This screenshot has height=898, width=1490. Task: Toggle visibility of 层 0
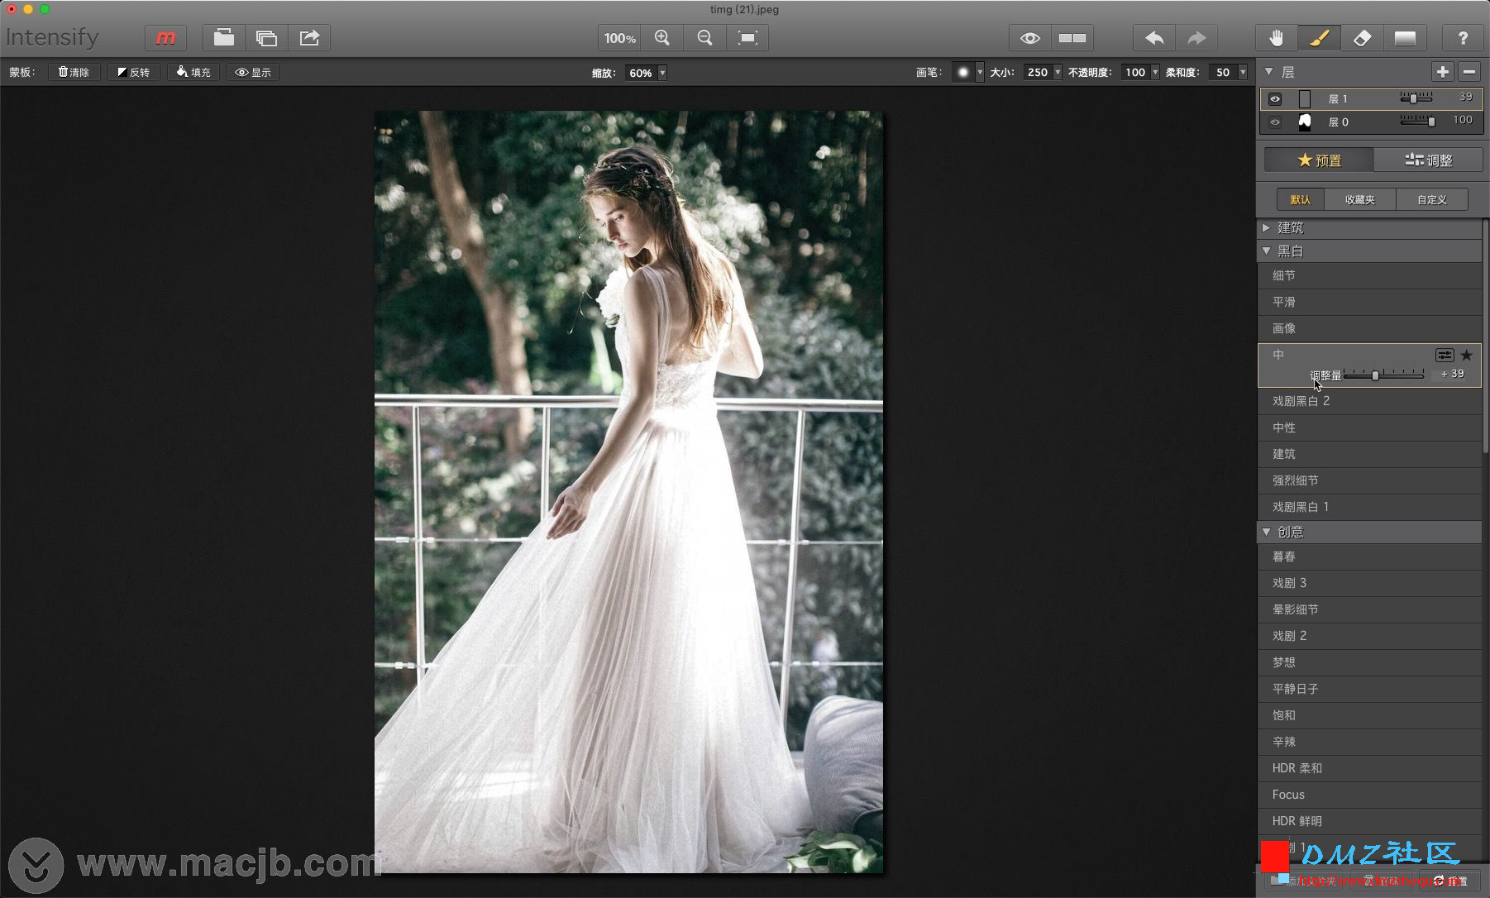1275,122
